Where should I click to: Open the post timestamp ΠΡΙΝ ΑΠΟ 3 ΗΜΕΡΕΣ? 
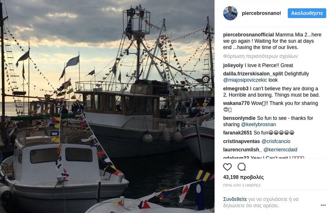coord(242,185)
